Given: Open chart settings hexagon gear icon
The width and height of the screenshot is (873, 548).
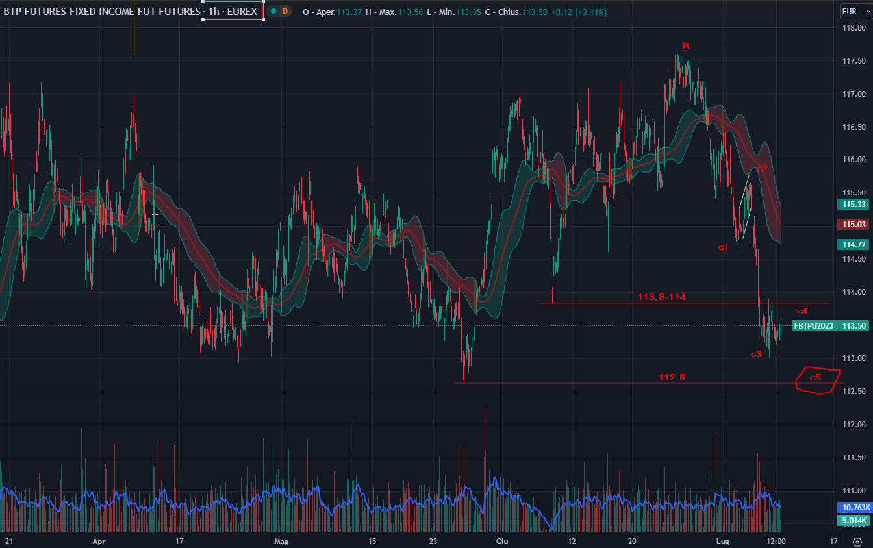Looking at the screenshot, I should click(x=857, y=542).
